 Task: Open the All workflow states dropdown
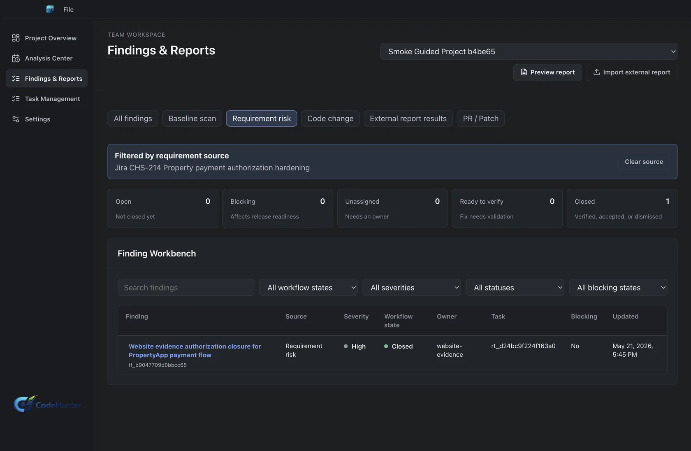pos(308,288)
